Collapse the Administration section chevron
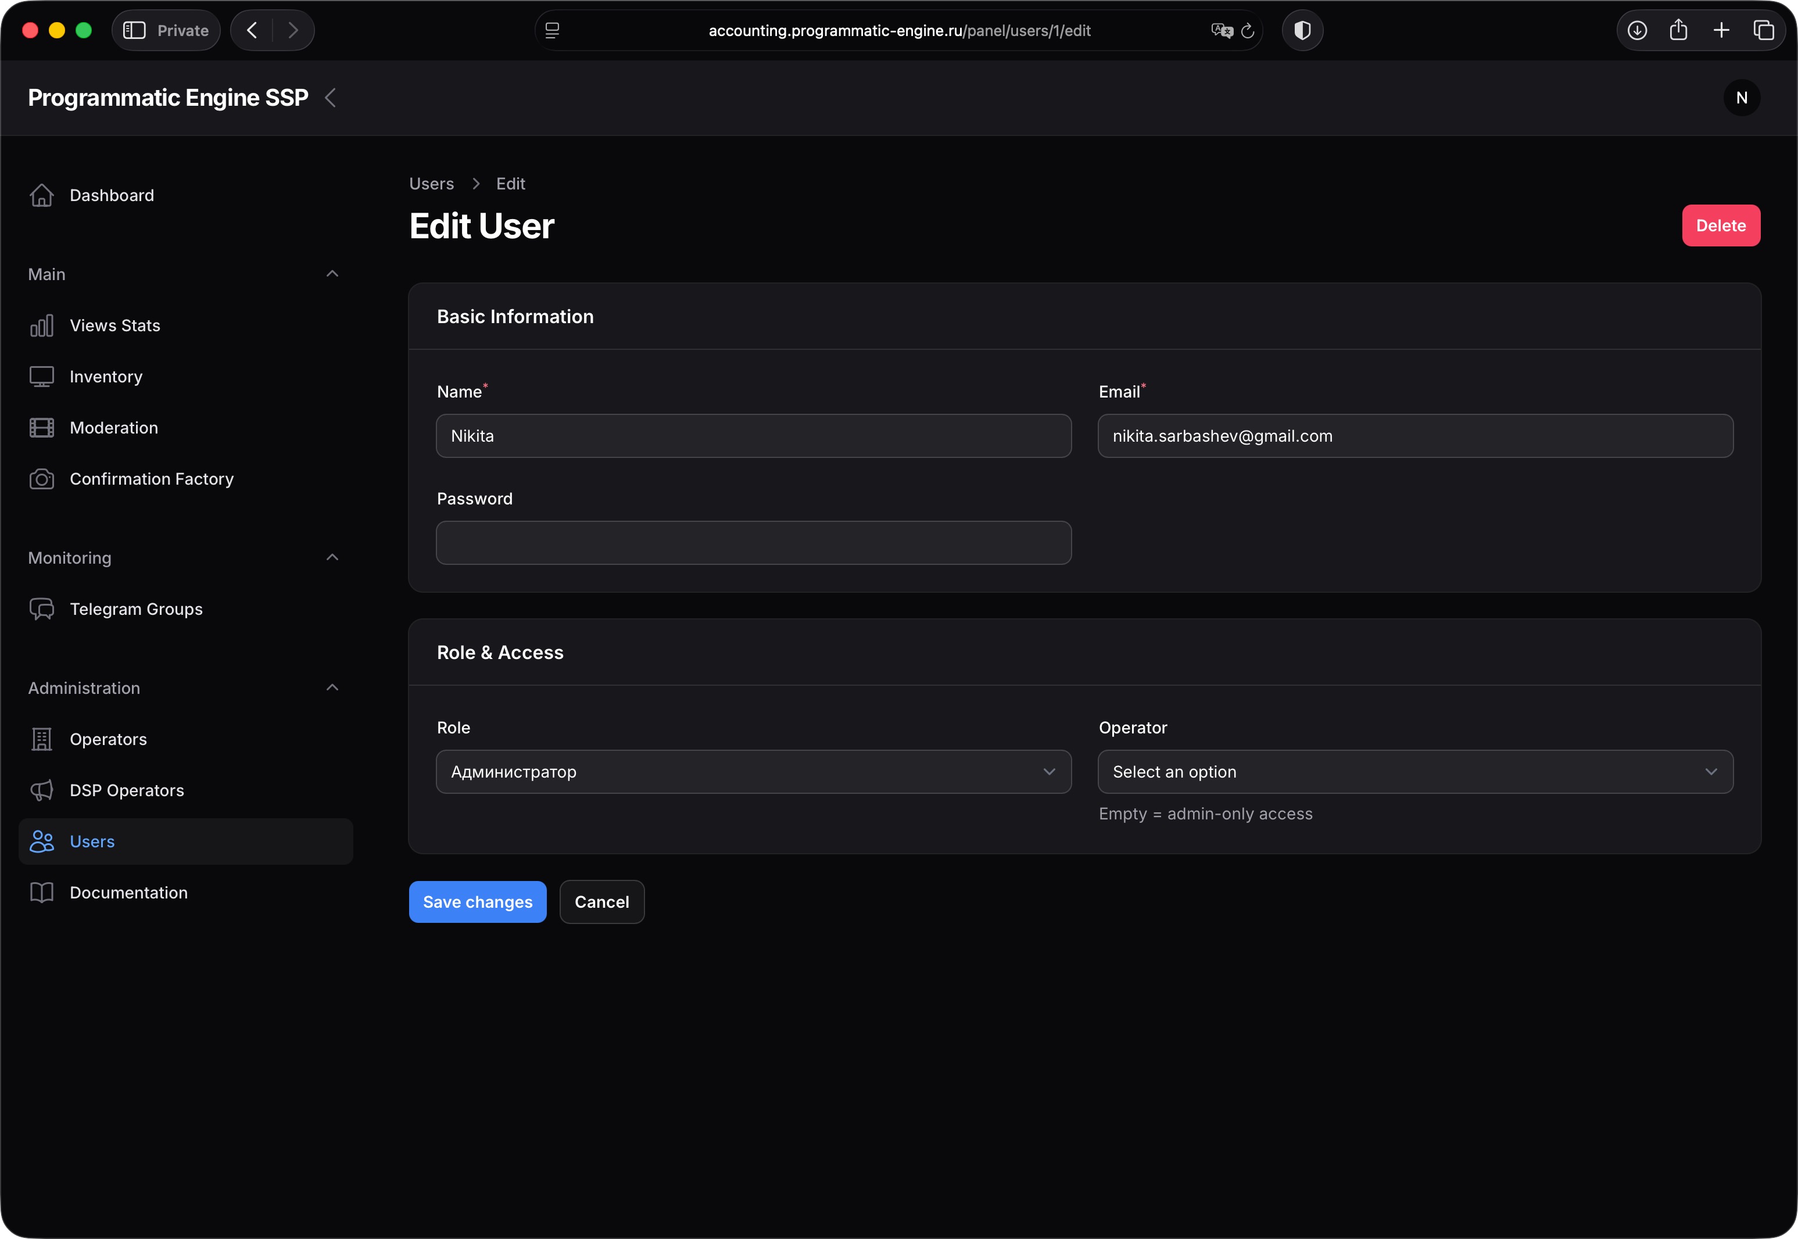 click(332, 688)
